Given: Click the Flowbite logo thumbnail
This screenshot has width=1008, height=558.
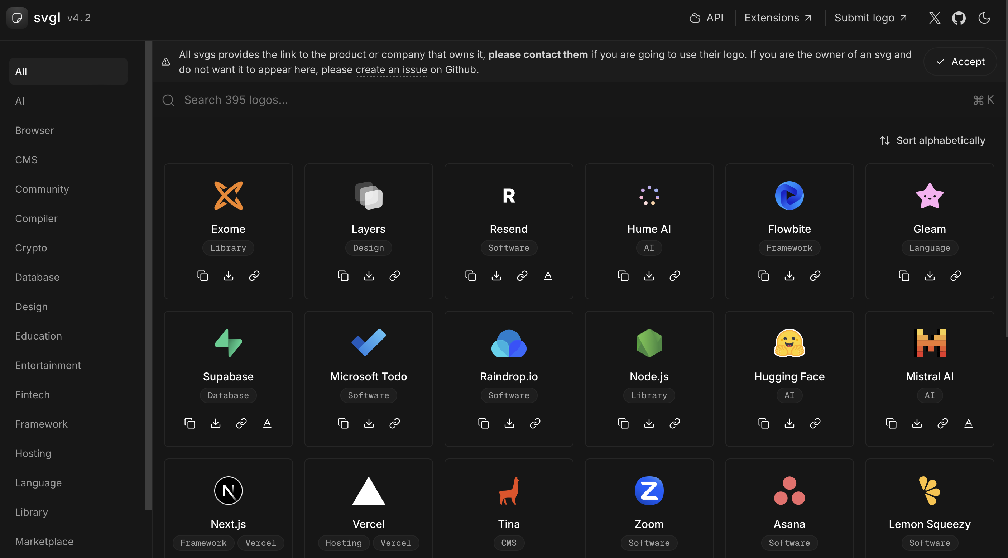Looking at the screenshot, I should point(789,195).
